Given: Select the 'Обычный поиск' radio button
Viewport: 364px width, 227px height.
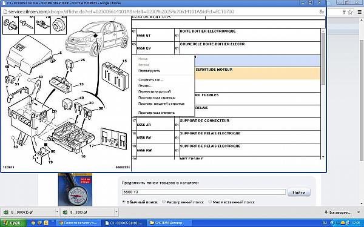Looking at the screenshot, I should [124, 202].
